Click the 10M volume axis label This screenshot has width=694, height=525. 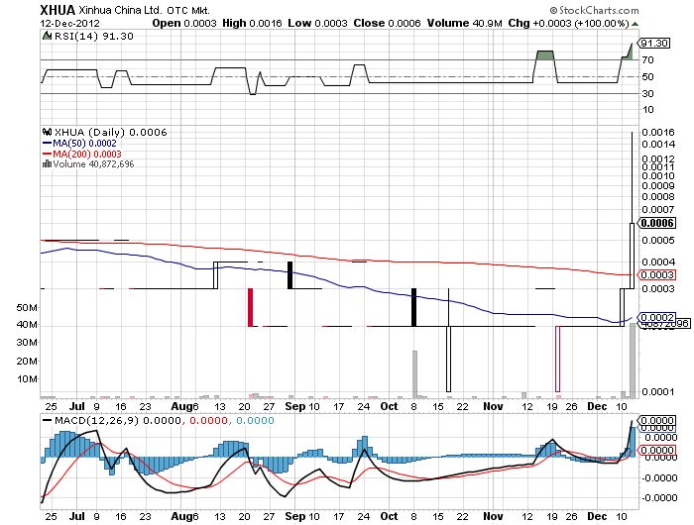pos(27,379)
